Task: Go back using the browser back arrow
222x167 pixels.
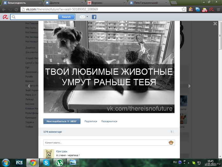Action: [4, 9]
